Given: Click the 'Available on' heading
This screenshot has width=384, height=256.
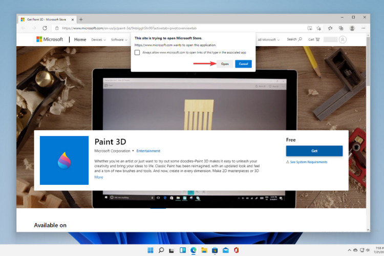Looking at the screenshot, I should coord(50,225).
